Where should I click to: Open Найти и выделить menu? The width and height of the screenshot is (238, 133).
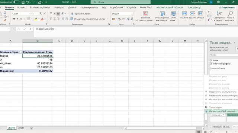(x=230, y=16)
